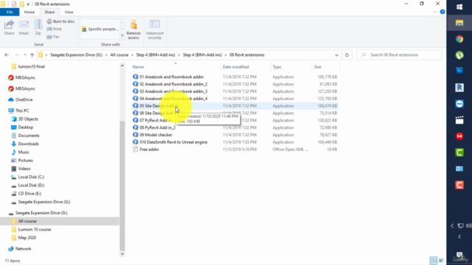The height and width of the screenshot is (265, 472).
Task: Select This PC in navigation pane
Action: [22, 110]
